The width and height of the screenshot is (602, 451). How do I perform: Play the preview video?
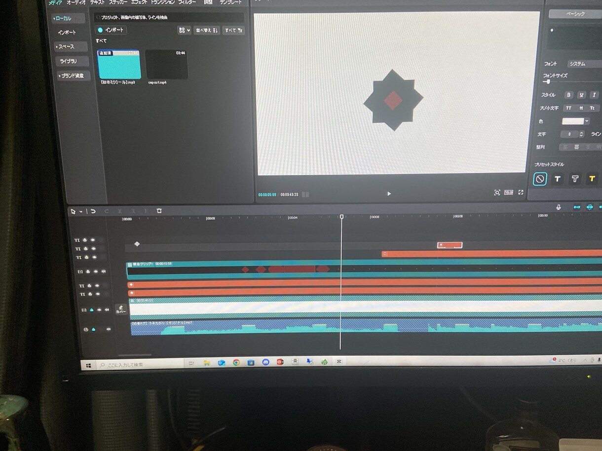[389, 194]
